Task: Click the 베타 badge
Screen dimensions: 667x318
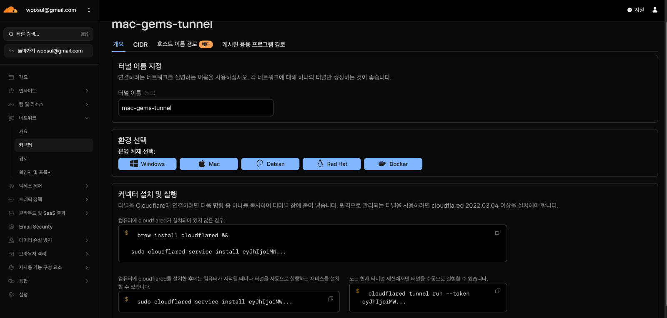Action: [x=206, y=45]
